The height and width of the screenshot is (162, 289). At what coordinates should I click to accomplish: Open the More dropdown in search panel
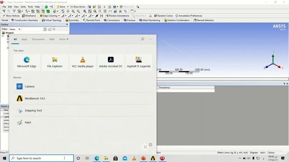[64, 39]
